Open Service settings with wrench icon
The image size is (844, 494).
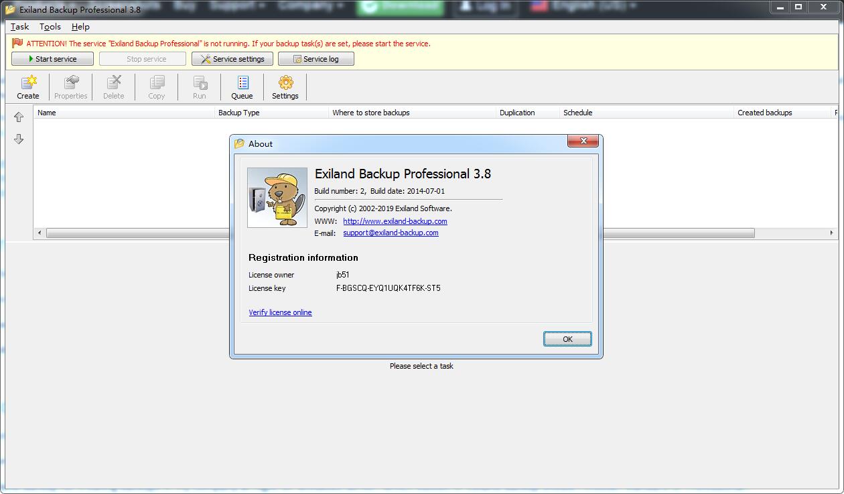(232, 58)
